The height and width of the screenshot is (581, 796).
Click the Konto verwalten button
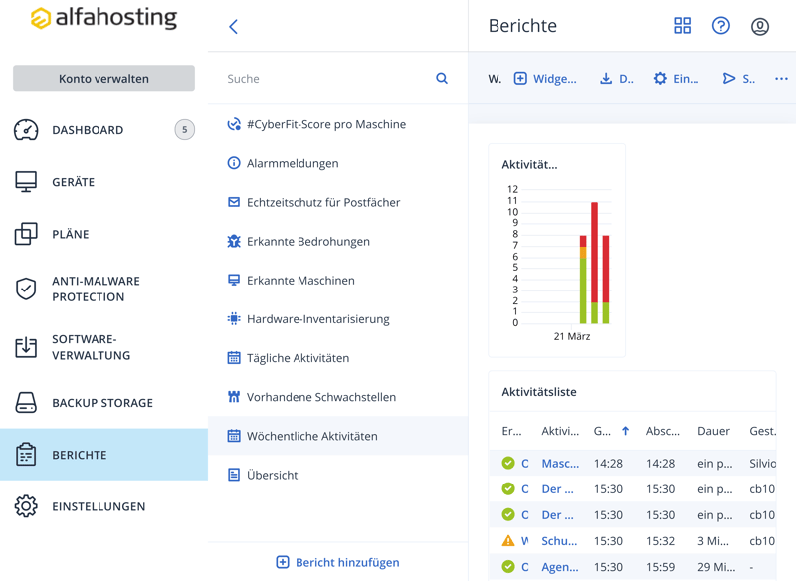coord(103,79)
